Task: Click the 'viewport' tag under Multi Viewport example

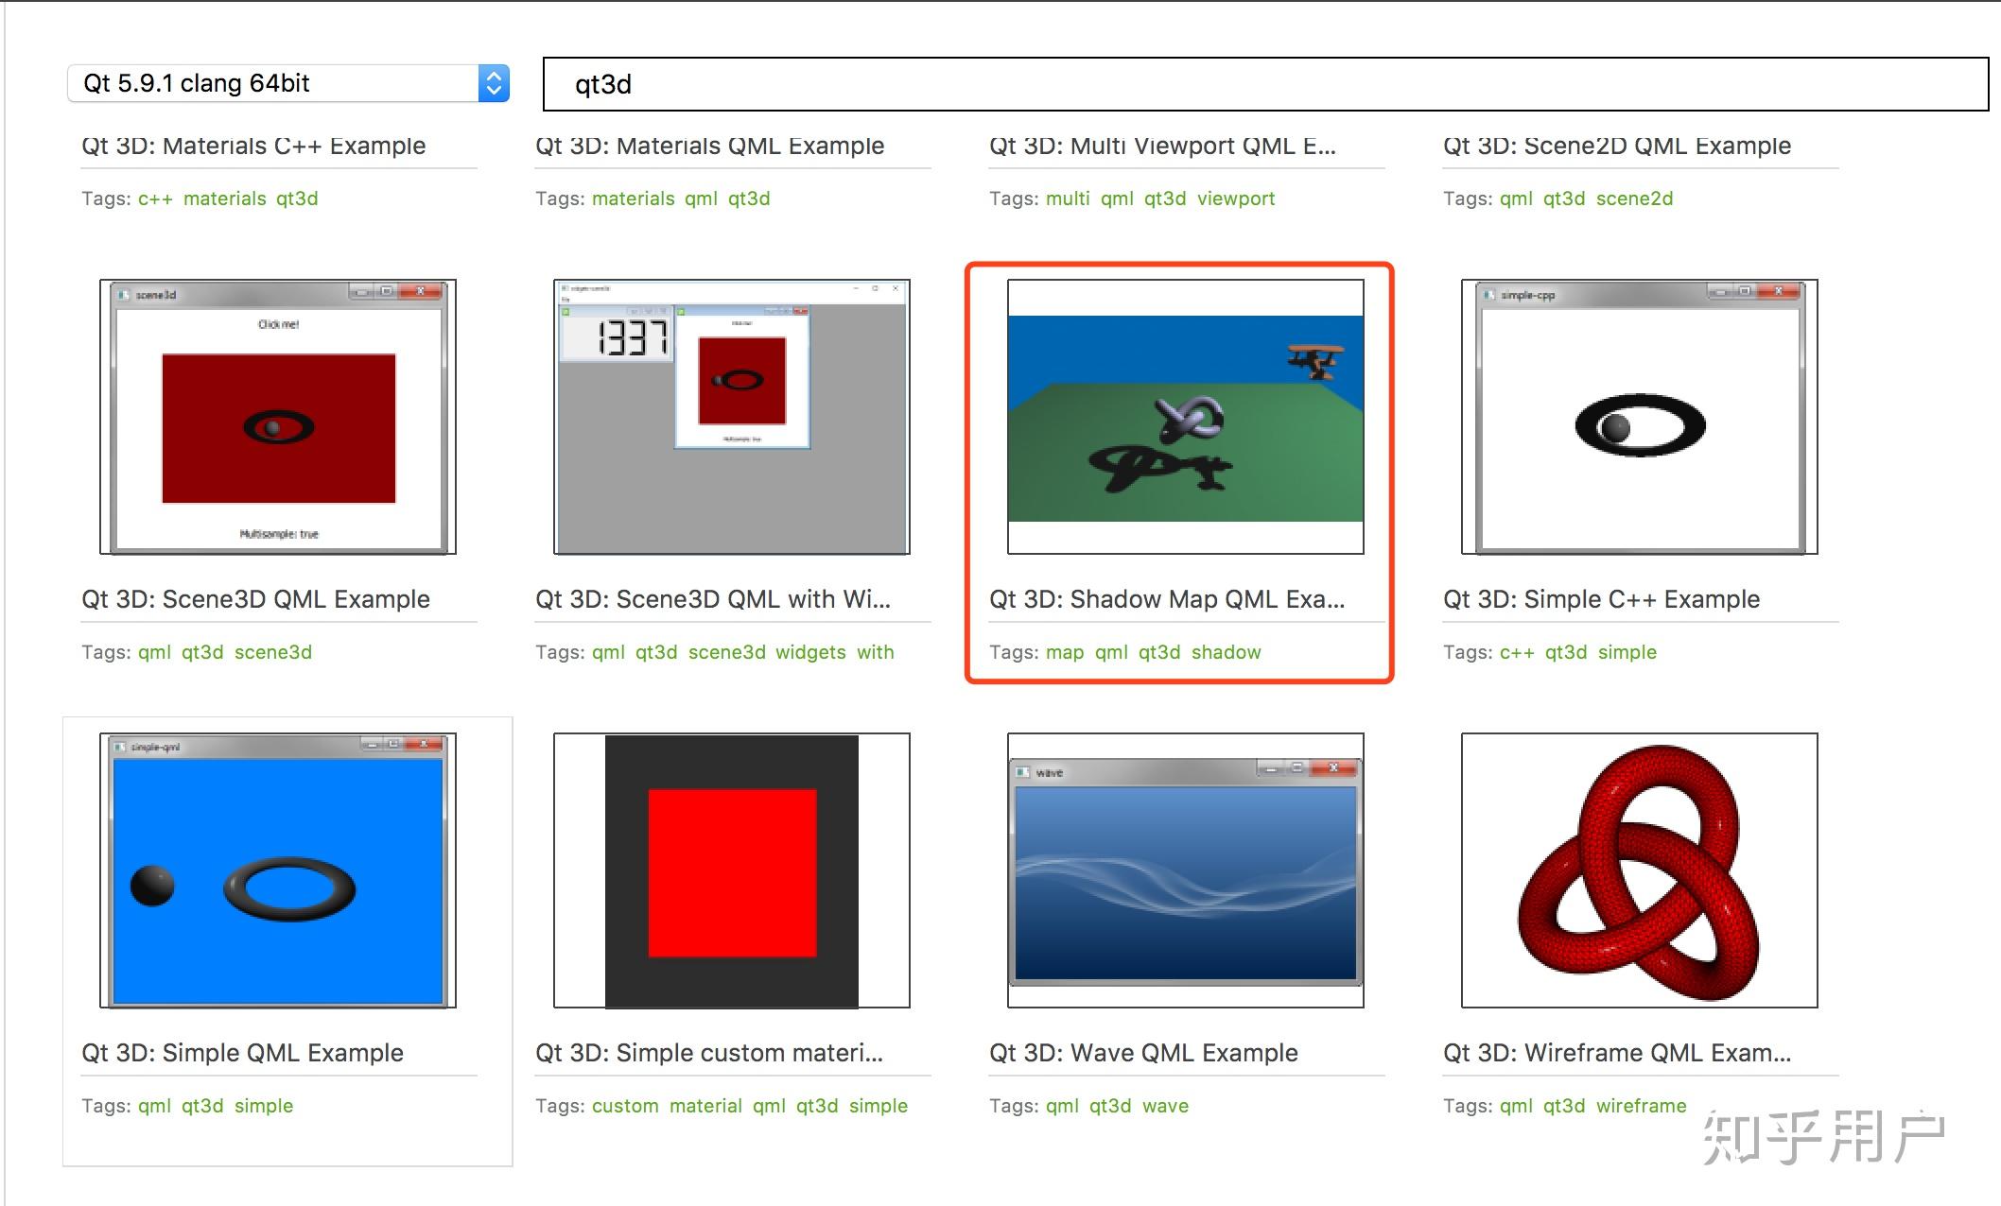Action: [x=1235, y=198]
